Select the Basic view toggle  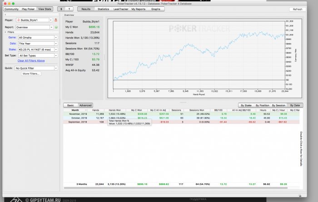pyautogui.click(x=70, y=105)
